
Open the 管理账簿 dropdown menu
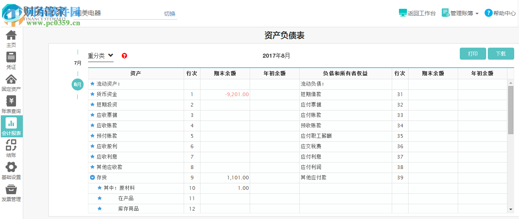pos(460,13)
